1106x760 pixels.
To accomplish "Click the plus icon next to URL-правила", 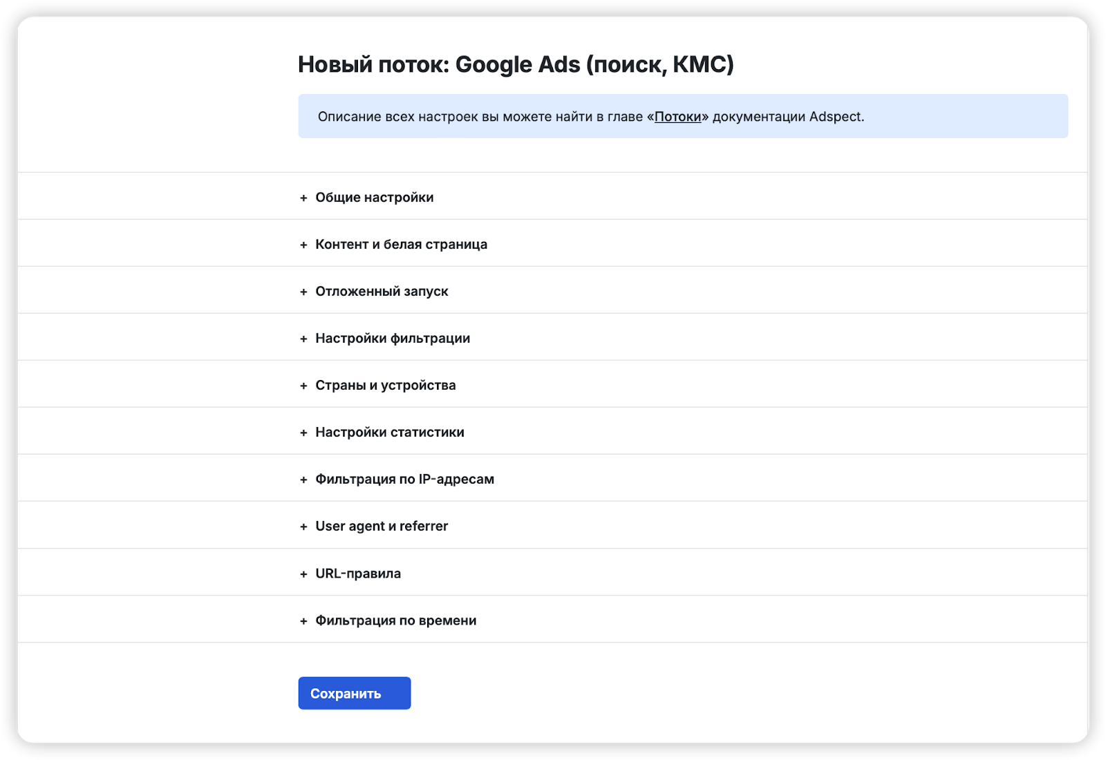I will [x=303, y=574].
